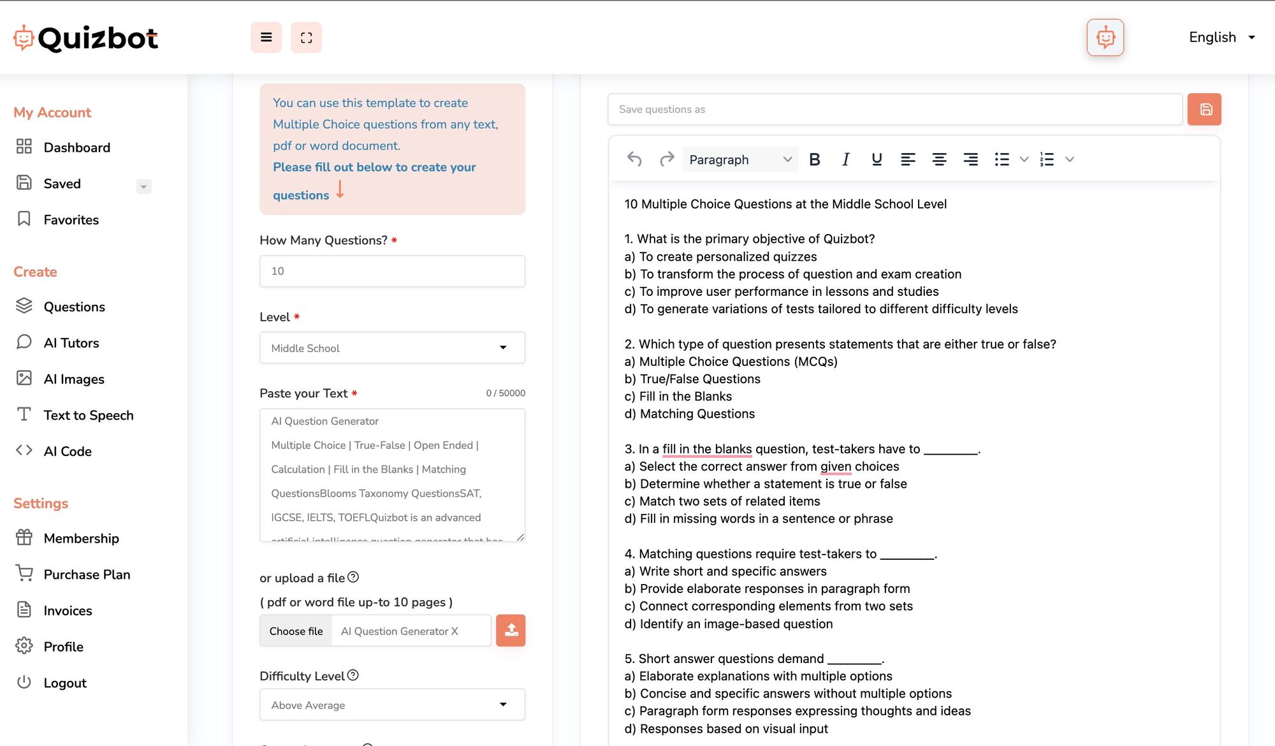Click the hamburger menu icon in header
The width and height of the screenshot is (1275, 746).
coord(266,38)
